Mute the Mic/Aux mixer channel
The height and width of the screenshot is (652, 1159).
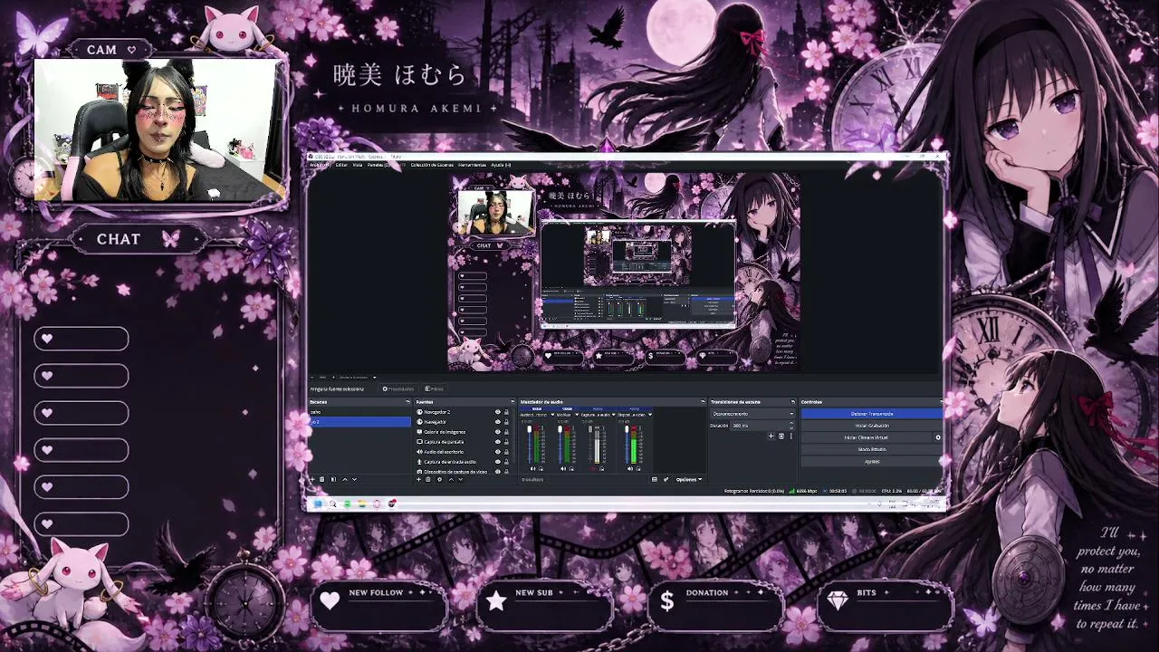coord(564,468)
